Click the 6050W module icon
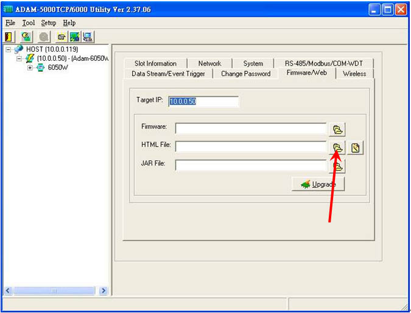Image resolution: width=411 pixels, height=313 pixels. point(40,68)
